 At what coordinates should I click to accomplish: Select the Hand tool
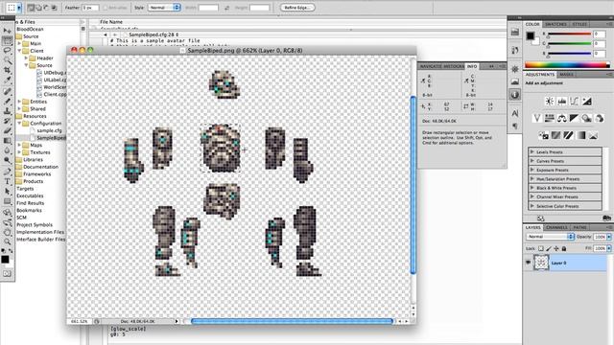pyautogui.click(x=7, y=232)
